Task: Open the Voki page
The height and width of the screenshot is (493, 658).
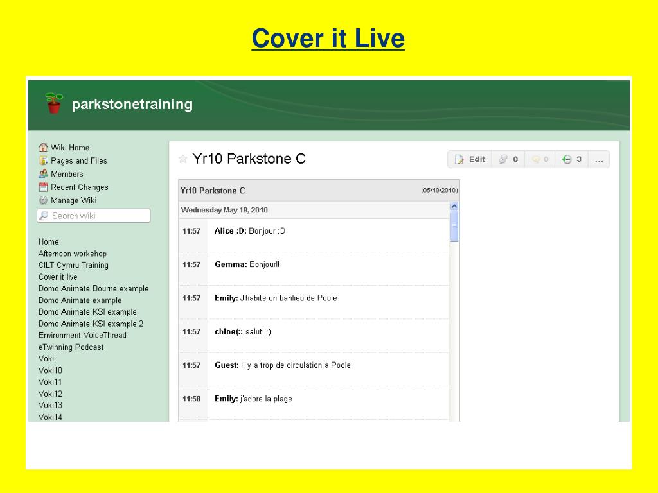Action: point(46,358)
